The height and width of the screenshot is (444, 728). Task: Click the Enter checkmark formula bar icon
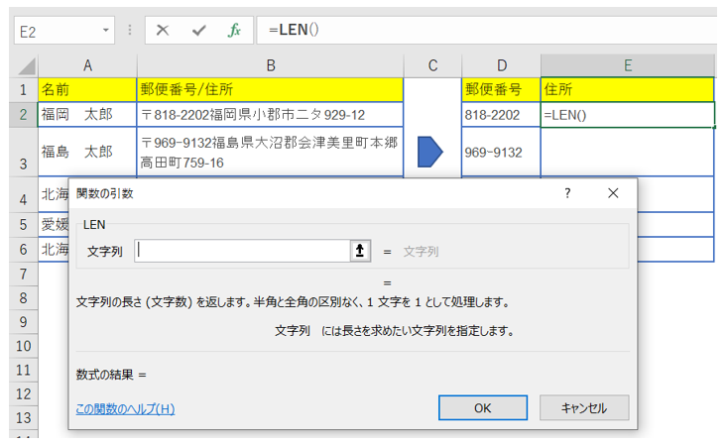[198, 31]
